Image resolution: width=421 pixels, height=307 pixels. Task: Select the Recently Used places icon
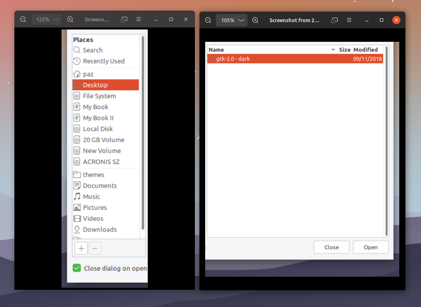pos(78,61)
